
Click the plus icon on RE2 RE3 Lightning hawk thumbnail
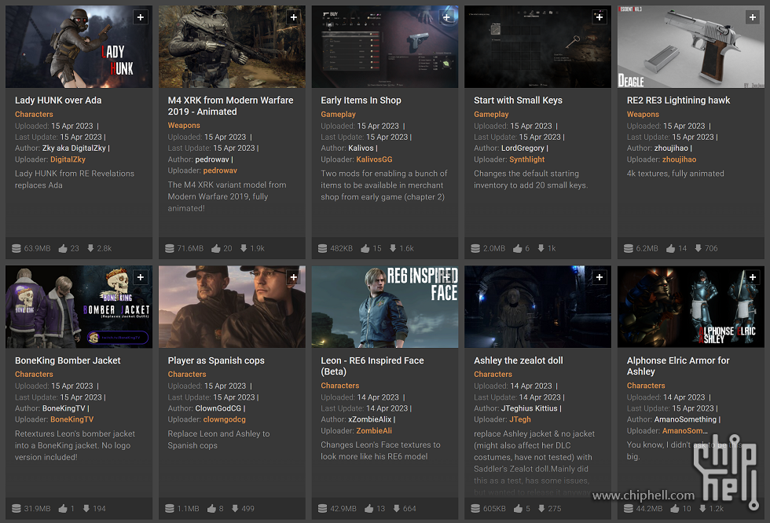click(x=753, y=17)
